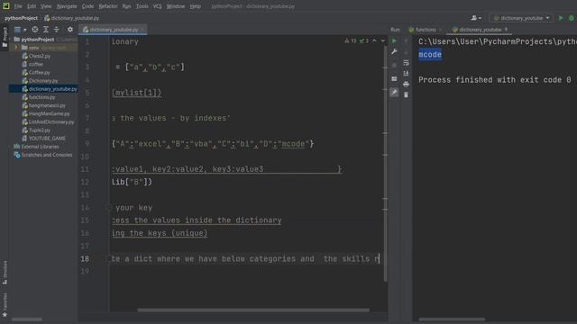
Task: Open the Window menu
Action: click(x=176, y=6)
